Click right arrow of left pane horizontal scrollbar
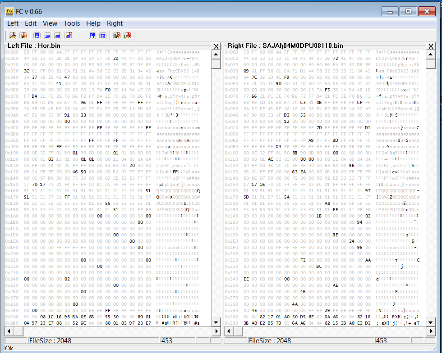442x353 pixels. click(216, 331)
